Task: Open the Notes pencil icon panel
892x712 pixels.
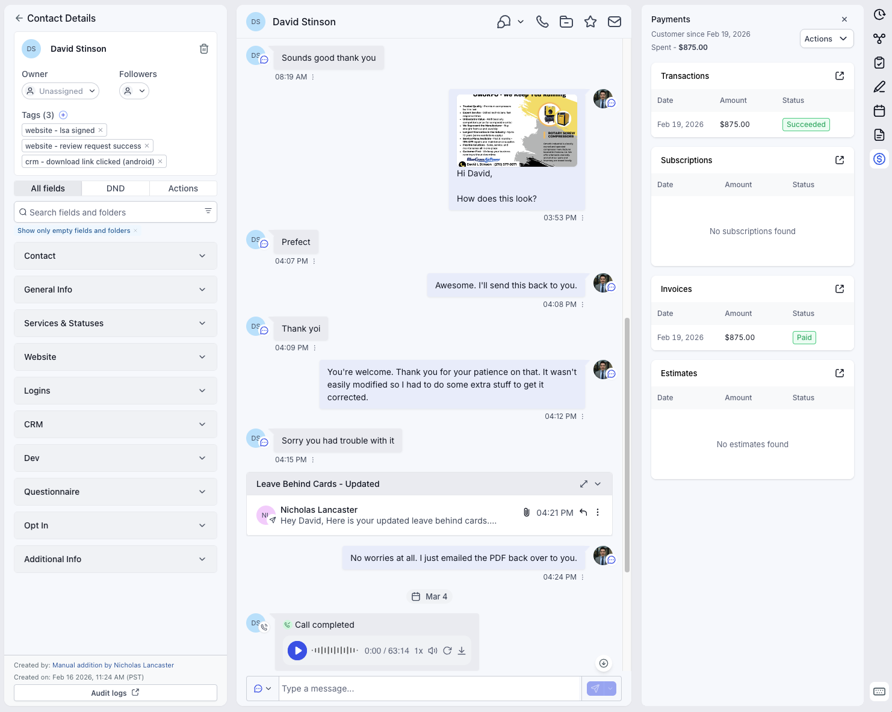Action: tap(879, 87)
